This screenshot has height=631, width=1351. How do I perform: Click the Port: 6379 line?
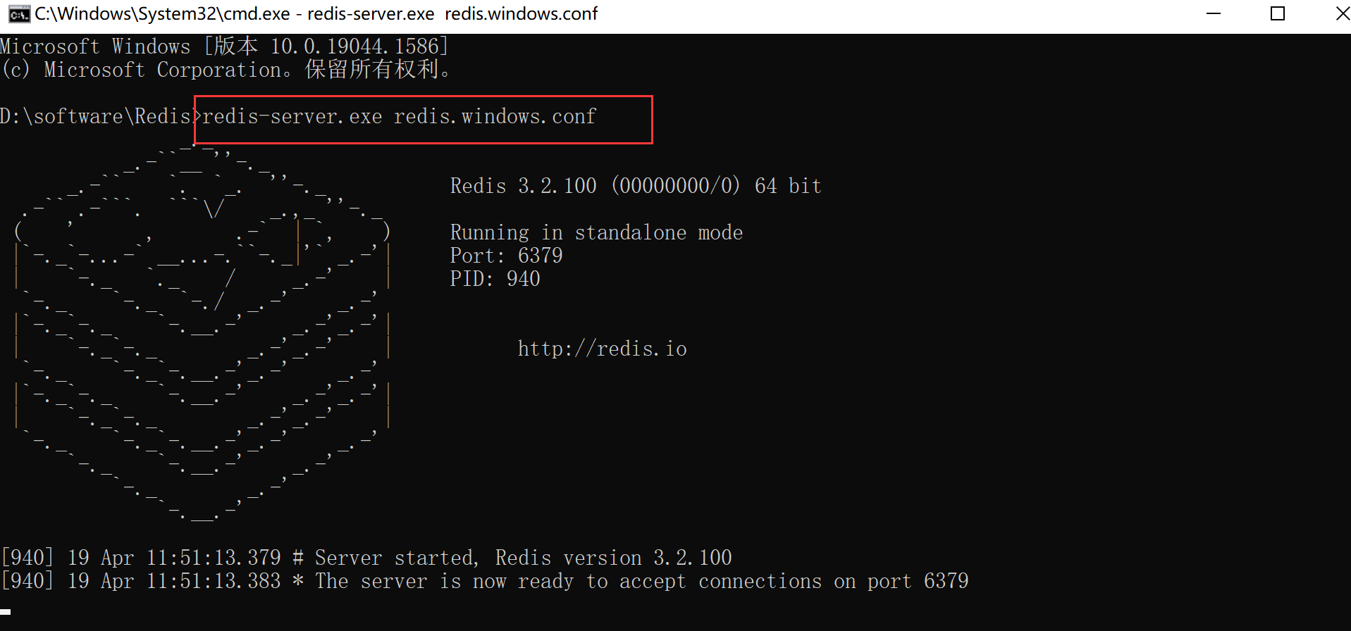pyautogui.click(x=505, y=255)
